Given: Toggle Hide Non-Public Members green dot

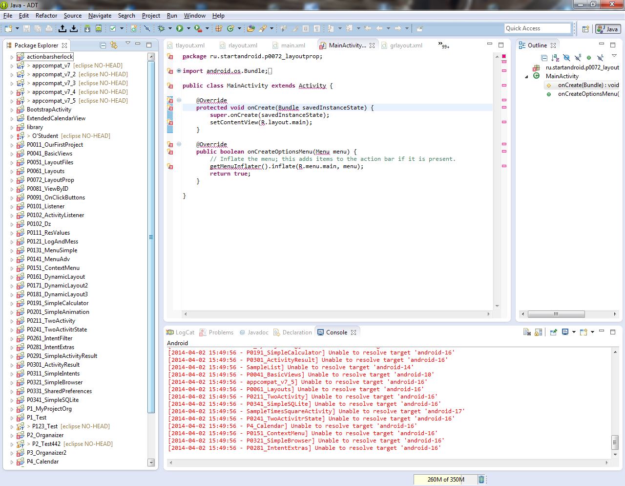Looking at the screenshot, I should [x=589, y=58].
